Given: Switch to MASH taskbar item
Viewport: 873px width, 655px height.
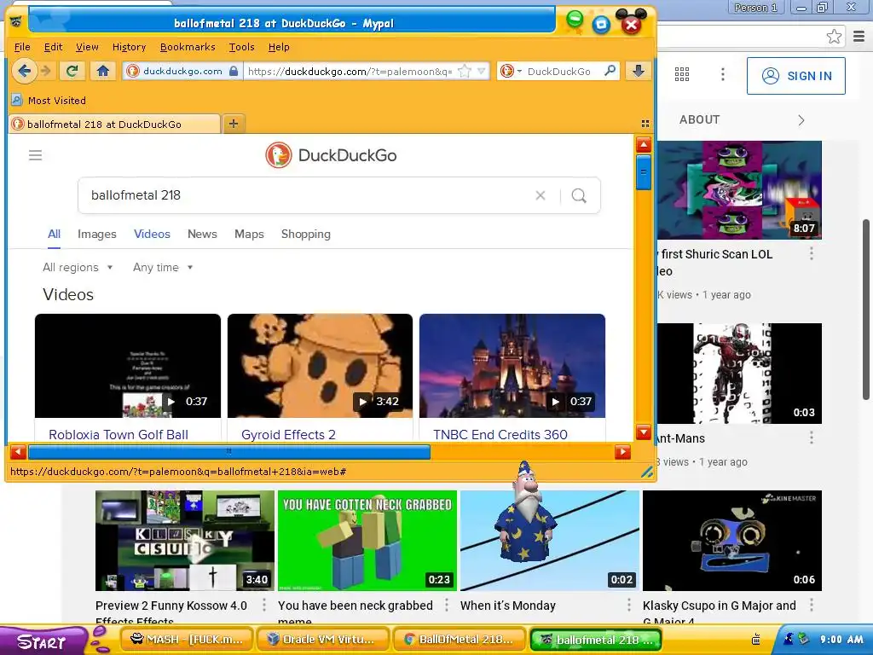Looking at the screenshot, I should (x=187, y=640).
